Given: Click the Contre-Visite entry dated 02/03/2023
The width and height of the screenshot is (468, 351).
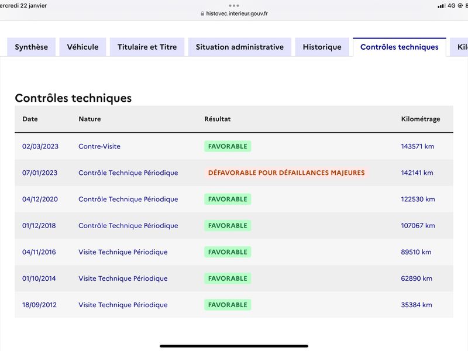Looking at the screenshot, I should point(99,146).
